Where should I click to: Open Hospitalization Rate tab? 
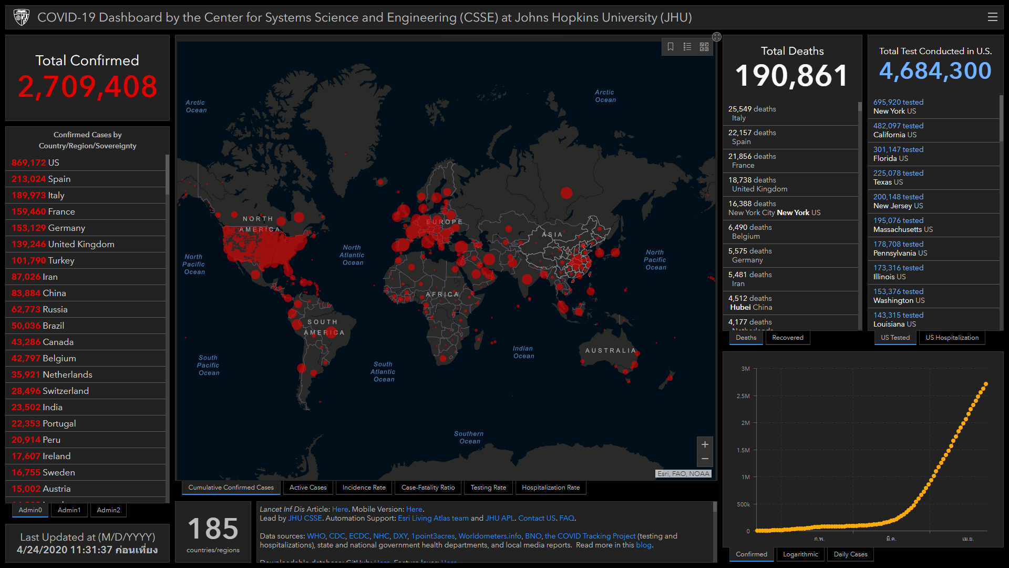pos(551,488)
